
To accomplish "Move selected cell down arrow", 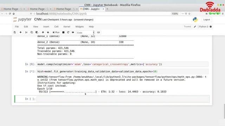I will tap(48, 33).
